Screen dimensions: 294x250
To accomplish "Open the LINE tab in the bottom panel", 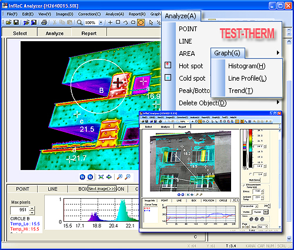I will pyautogui.click(x=52, y=189).
